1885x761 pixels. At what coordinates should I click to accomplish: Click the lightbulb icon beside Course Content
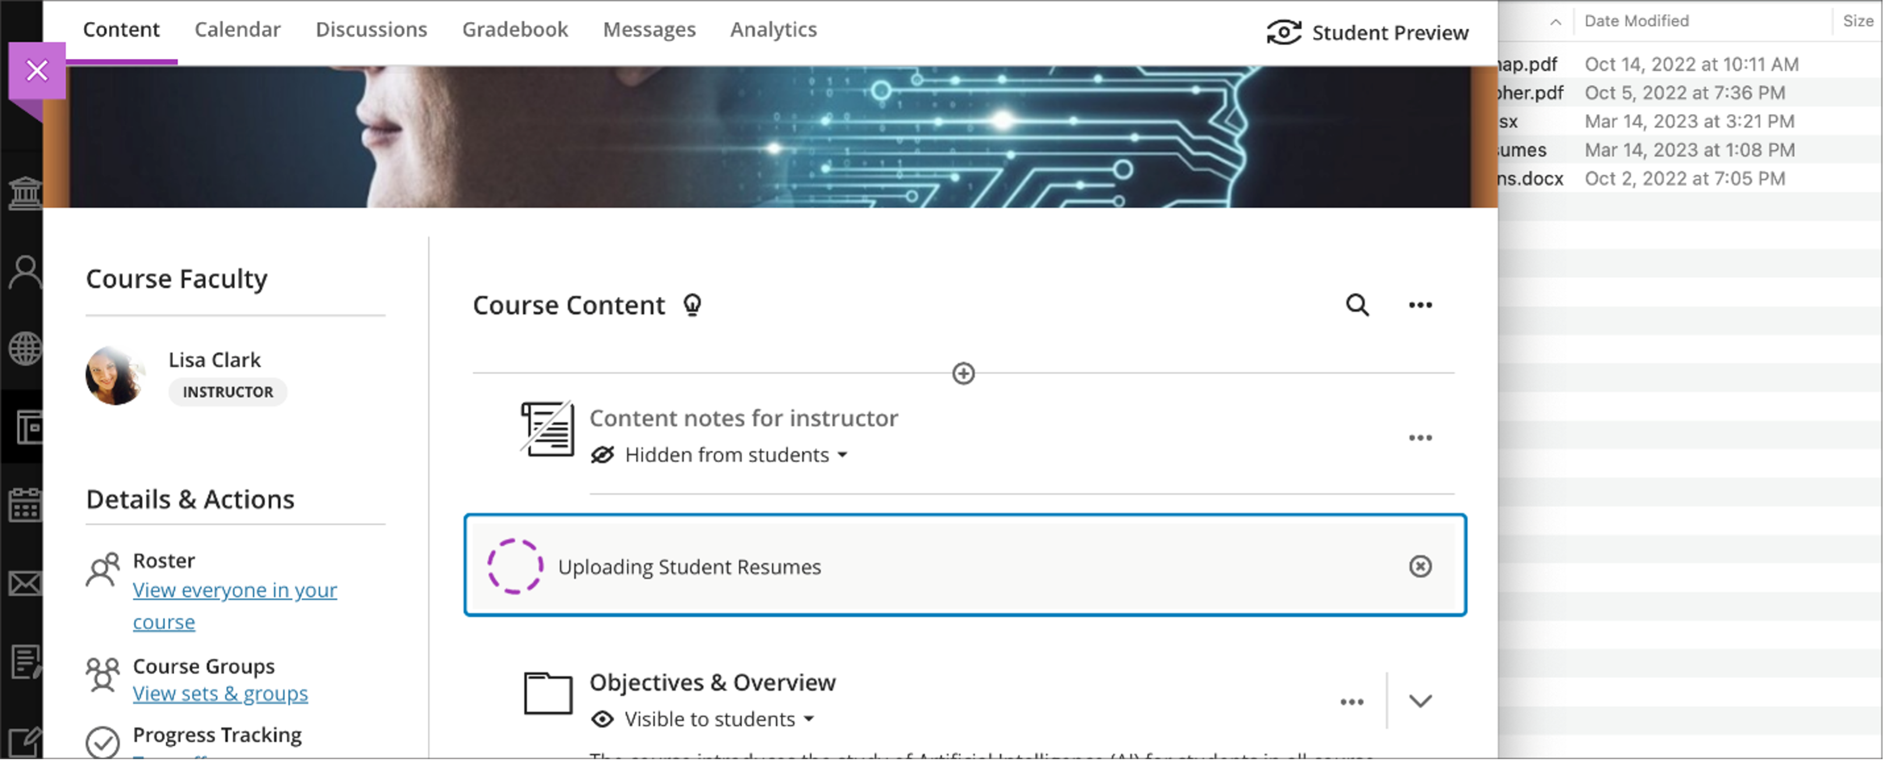tap(692, 305)
